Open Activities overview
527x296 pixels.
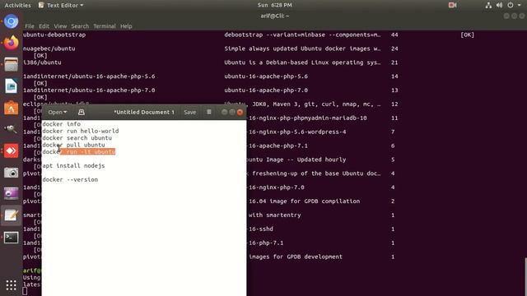point(17,5)
